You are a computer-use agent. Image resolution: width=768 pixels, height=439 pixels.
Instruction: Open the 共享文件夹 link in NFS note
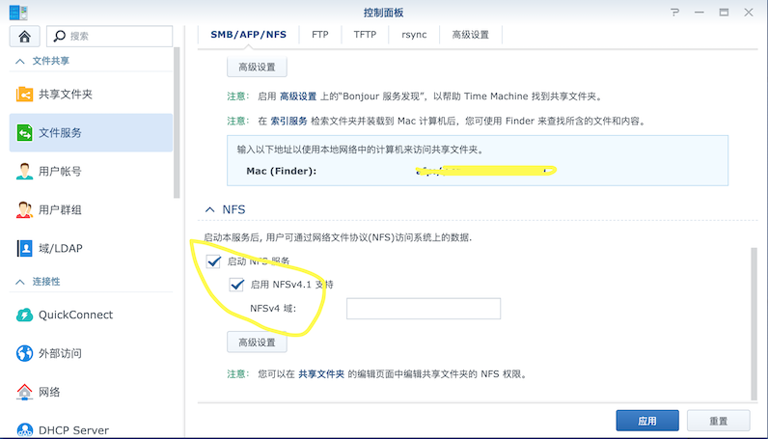[x=321, y=374]
